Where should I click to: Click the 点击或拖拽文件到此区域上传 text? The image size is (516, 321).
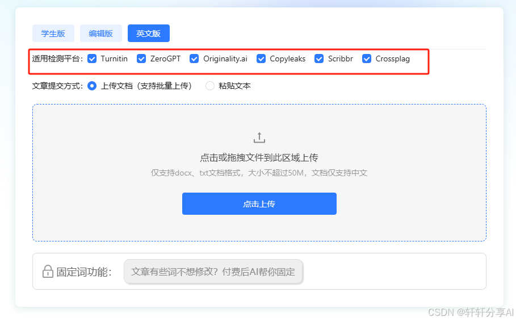[x=259, y=158]
